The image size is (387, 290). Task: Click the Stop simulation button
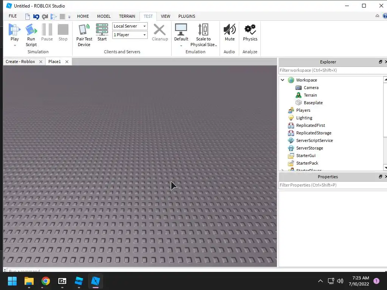point(63,32)
